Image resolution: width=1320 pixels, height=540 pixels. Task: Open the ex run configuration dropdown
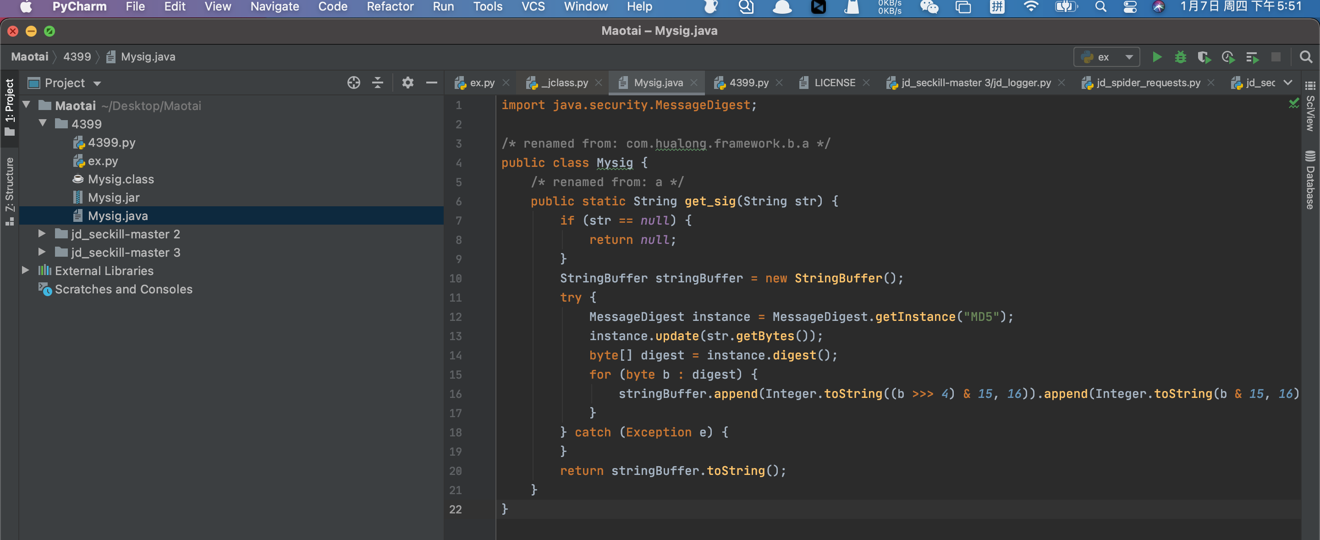pyautogui.click(x=1106, y=57)
